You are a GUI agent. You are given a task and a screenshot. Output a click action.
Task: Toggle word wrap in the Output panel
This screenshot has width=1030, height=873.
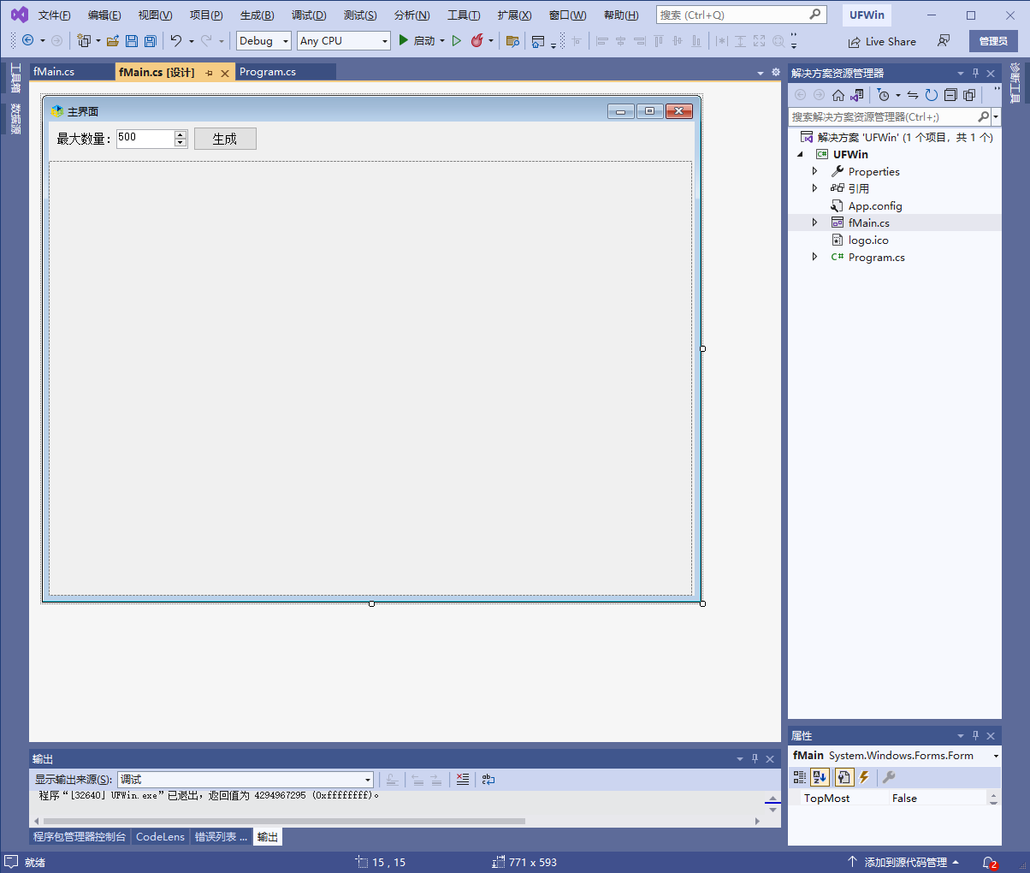(488, 779)
